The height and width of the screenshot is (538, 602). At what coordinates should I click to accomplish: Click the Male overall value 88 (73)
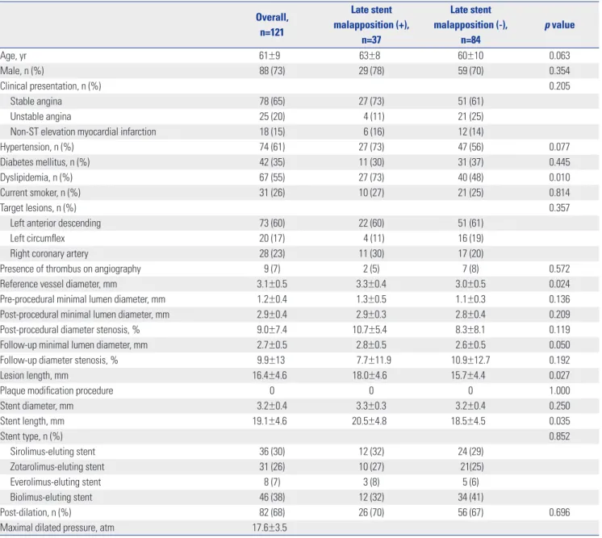272,71
